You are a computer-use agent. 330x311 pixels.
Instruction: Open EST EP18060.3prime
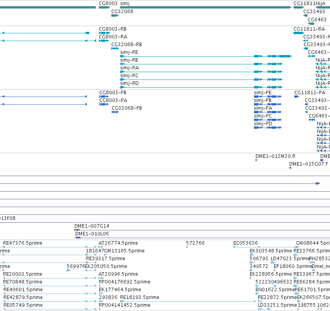coord(293,267)
